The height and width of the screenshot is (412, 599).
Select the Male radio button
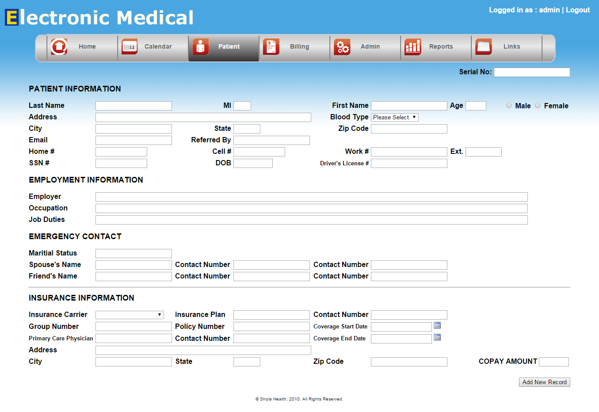[x=509, y=105]
